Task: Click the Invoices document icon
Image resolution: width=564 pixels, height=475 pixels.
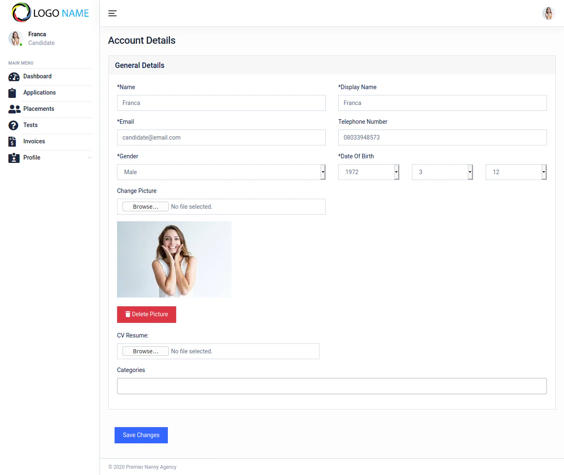Action: (x=12, y=142)
